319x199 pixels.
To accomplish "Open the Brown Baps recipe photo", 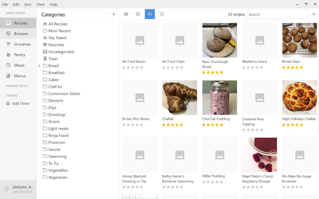I will (299, 40).
